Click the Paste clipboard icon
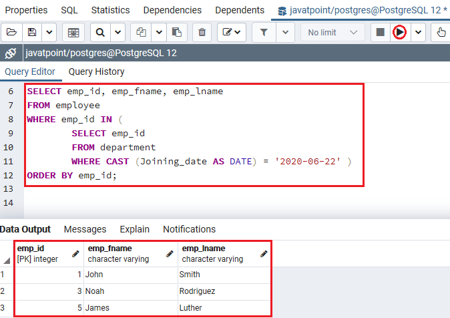Image resolution: width=450 pixels, height=318 pixels. [176, 32]
